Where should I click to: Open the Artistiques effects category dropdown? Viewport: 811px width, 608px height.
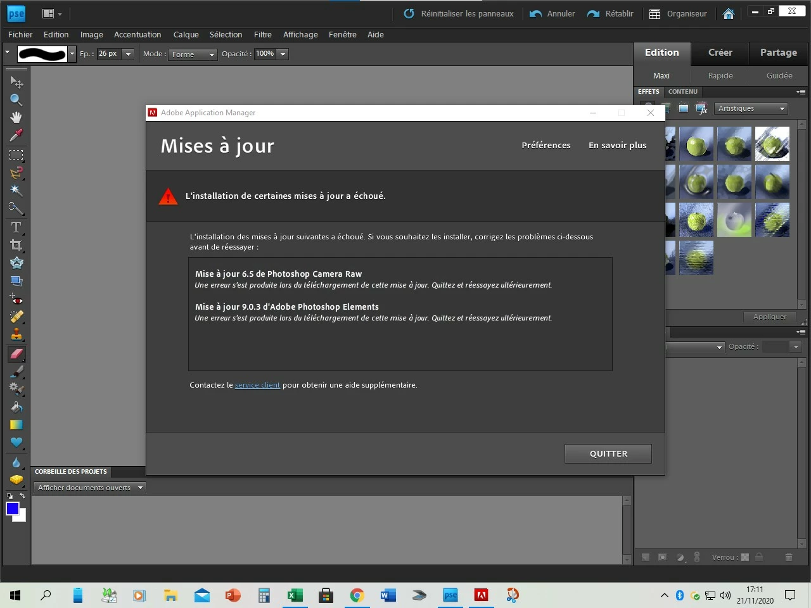click(x=751, y=108)
